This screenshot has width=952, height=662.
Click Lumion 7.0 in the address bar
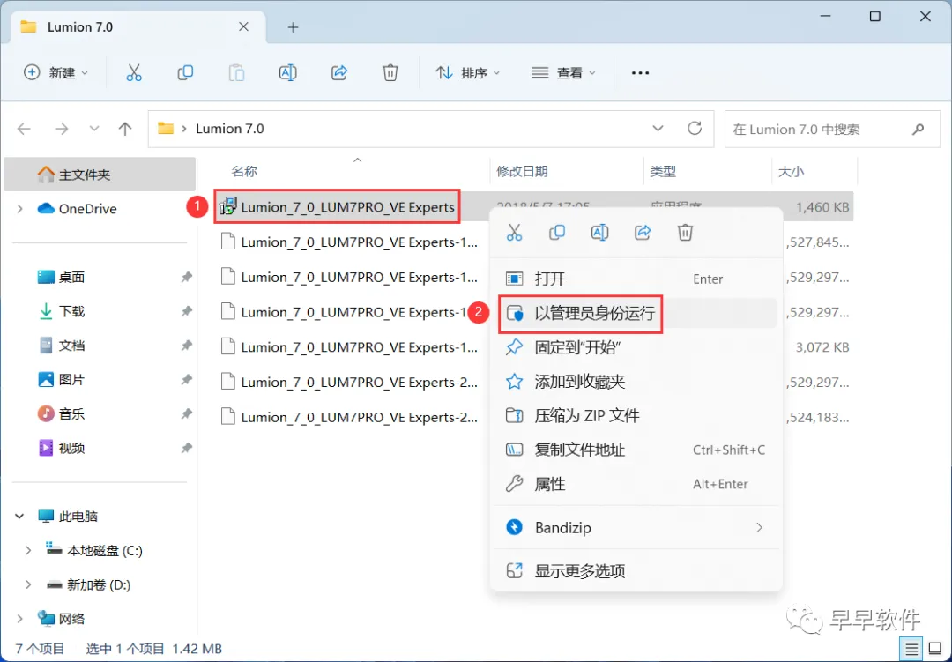tap(229, 129)
